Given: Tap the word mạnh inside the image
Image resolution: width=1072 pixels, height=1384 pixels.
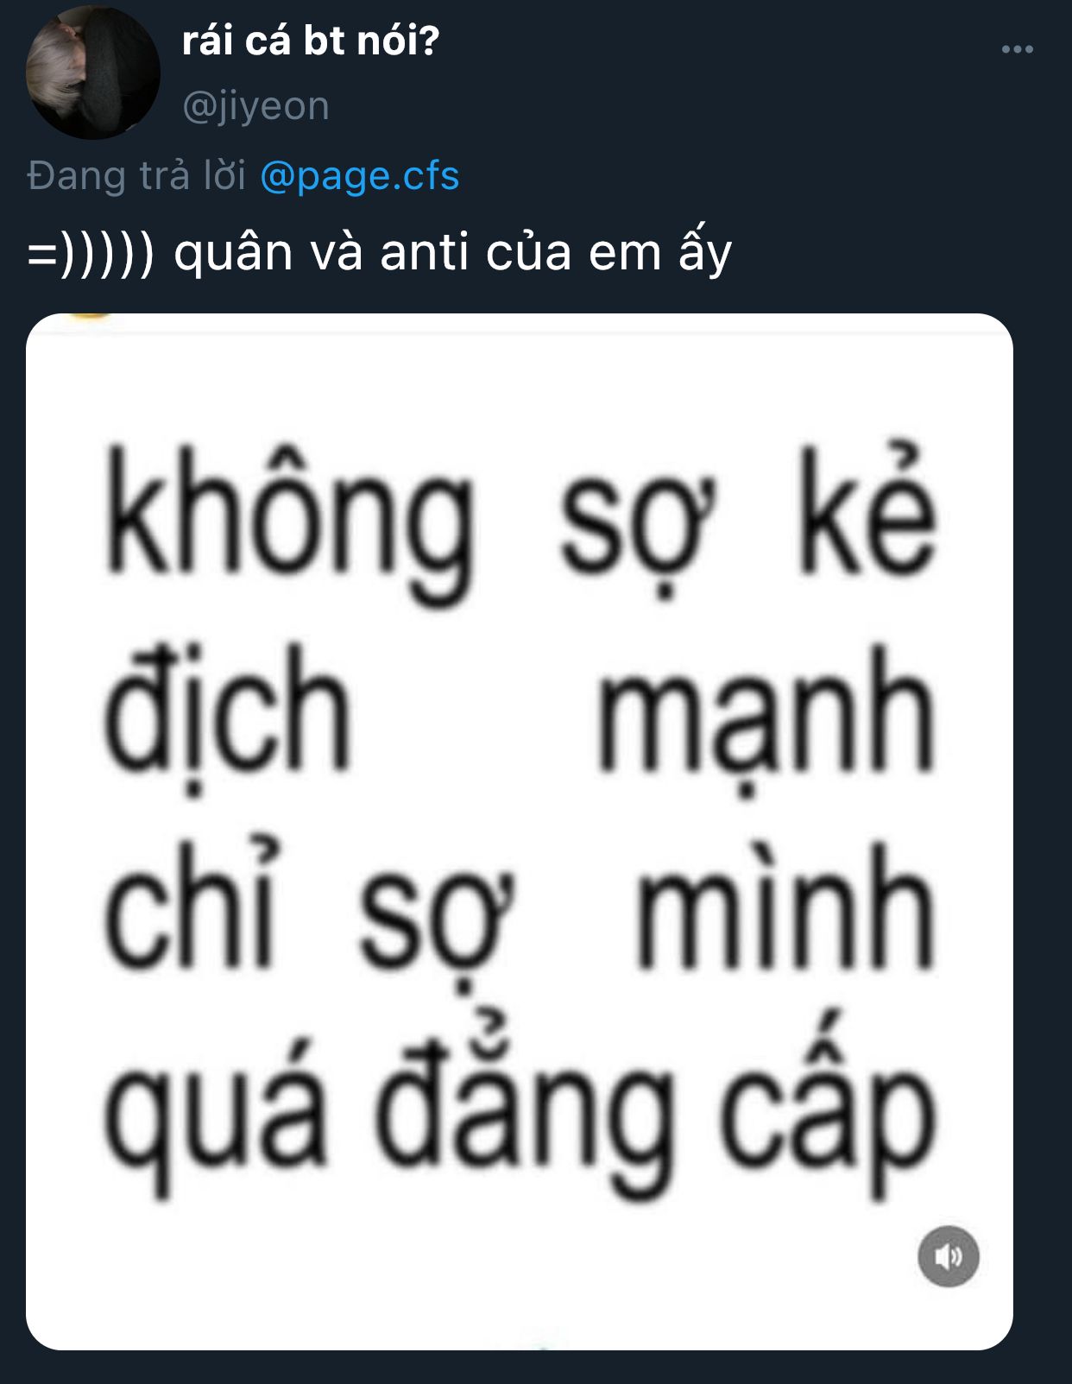Looking at the screenshot, I should click(766, 721).
